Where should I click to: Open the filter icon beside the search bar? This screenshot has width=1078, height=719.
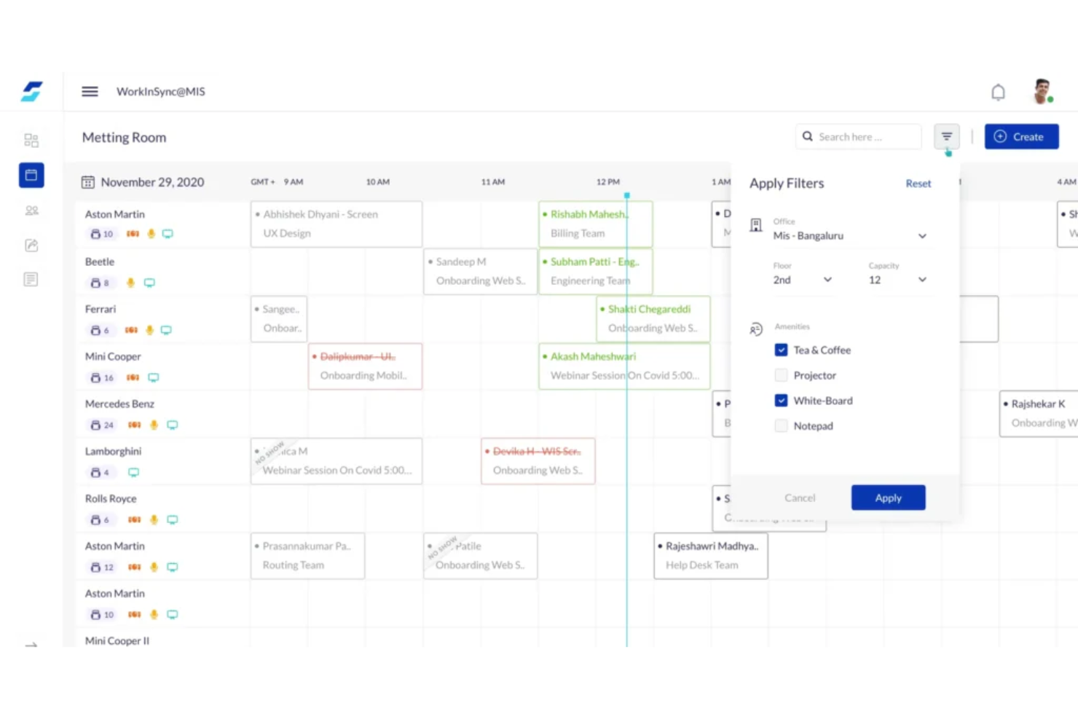coord(946,136)
